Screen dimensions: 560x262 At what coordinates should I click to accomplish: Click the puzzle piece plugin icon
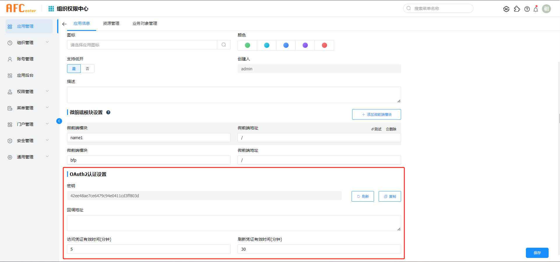tap(517, 9)
